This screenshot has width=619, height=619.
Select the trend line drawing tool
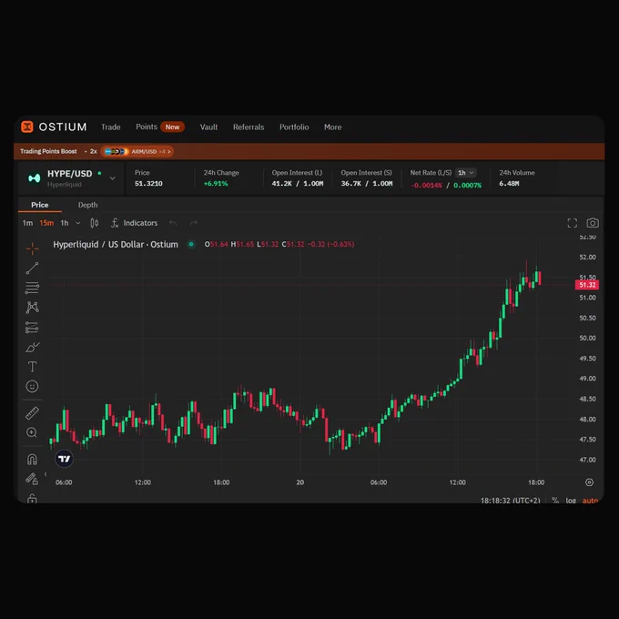(33, 268)
